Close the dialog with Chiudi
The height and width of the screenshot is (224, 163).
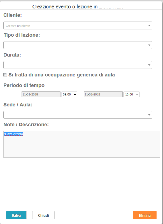tap(43, 215)
